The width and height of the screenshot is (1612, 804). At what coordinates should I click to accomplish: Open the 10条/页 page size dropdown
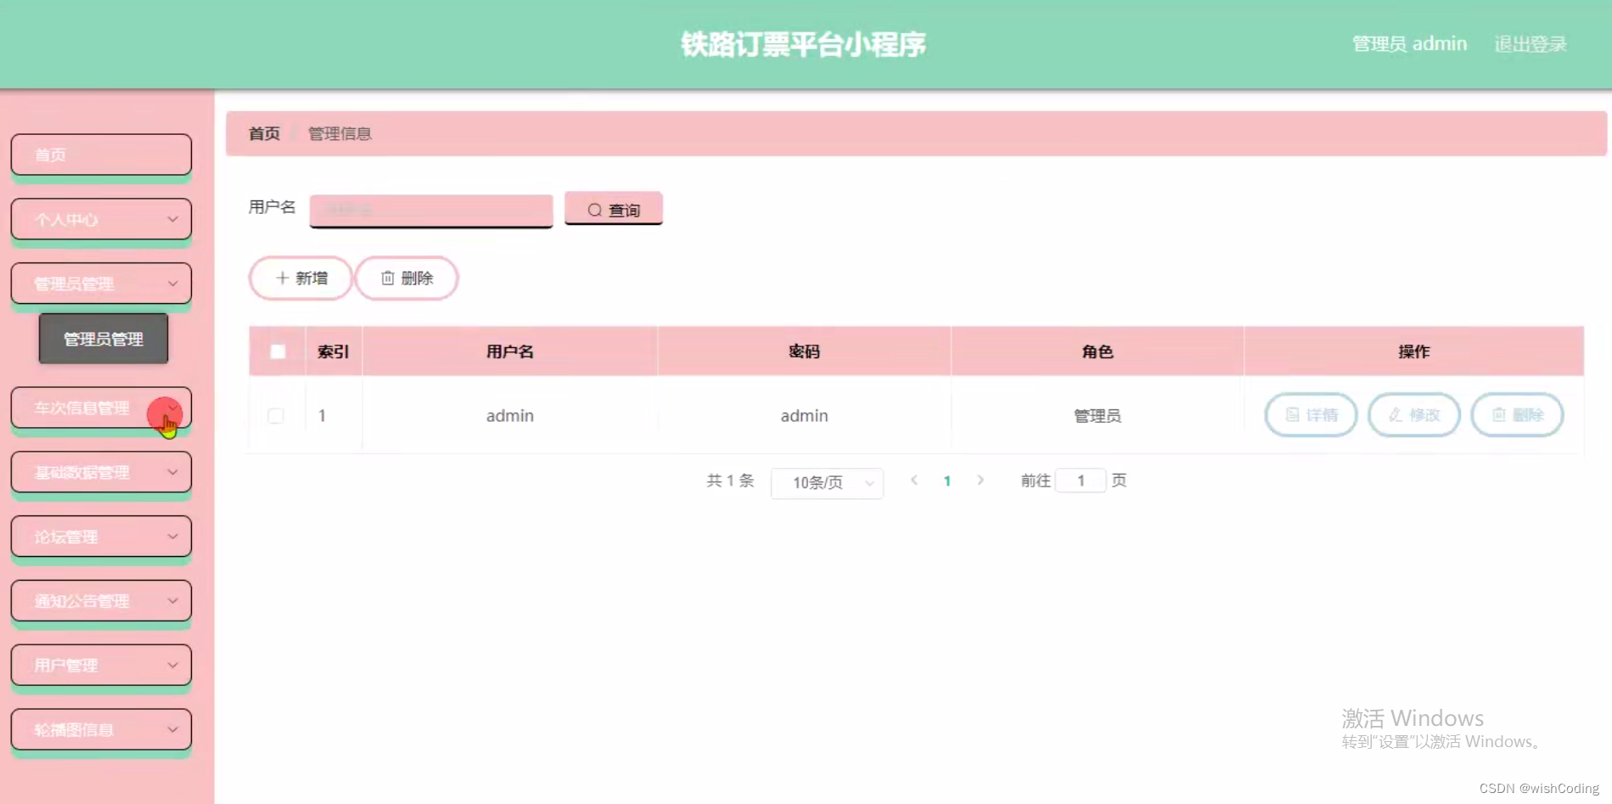pos(825,482)
